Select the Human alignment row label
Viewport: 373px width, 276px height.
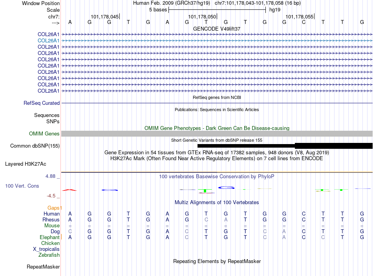tap(51, 214)
